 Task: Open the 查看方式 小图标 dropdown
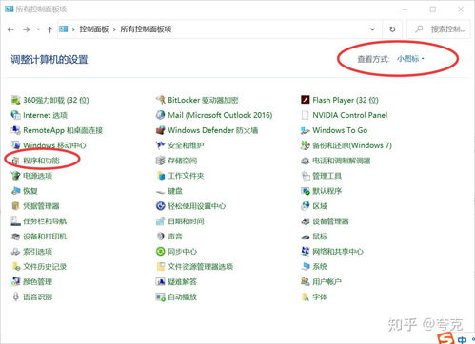click(x=410, y=59)
